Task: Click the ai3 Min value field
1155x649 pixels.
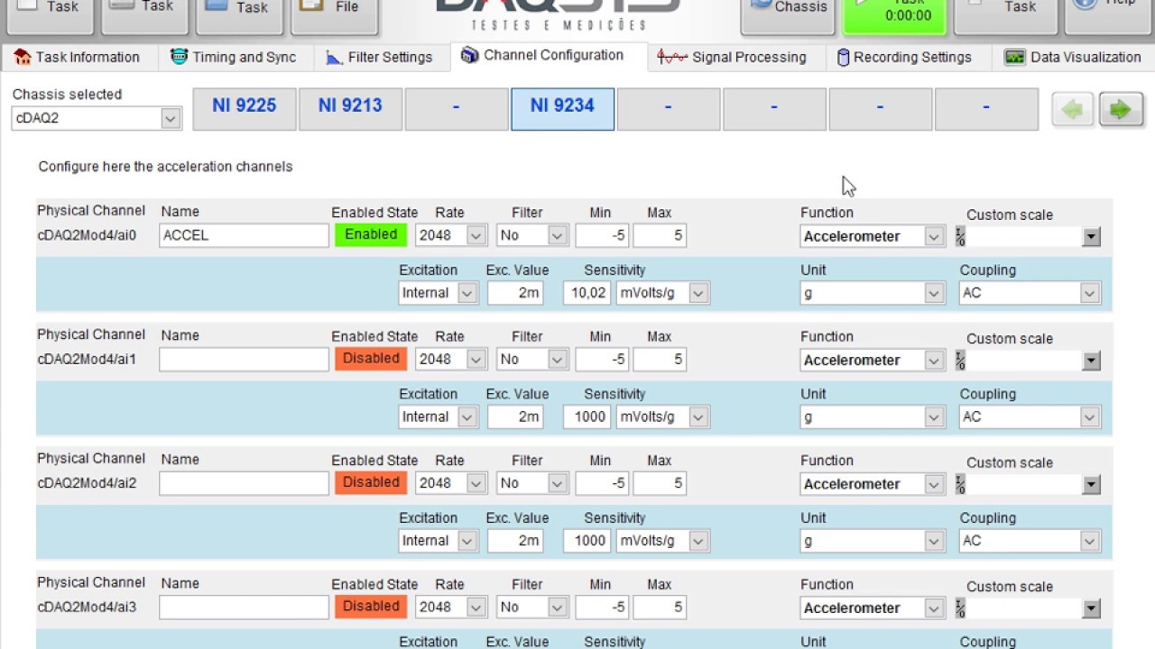Action: tap(602, 608)
